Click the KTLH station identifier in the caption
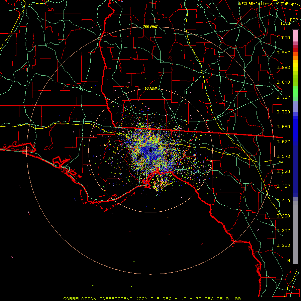Viewport: 301px width, 301px height. (186, 299)
